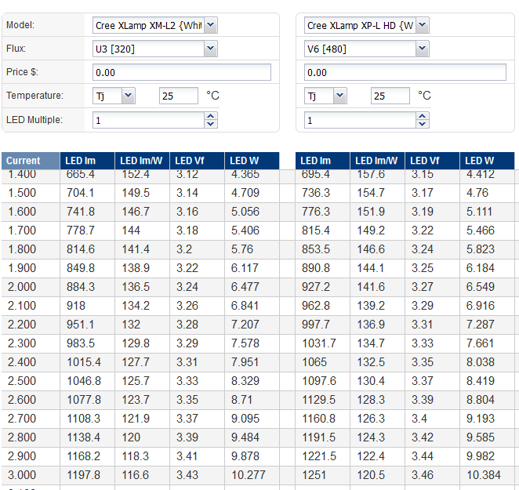519x490 pixels.
Task: Select the 2.000 current row cell
Action: coord(31,287)
